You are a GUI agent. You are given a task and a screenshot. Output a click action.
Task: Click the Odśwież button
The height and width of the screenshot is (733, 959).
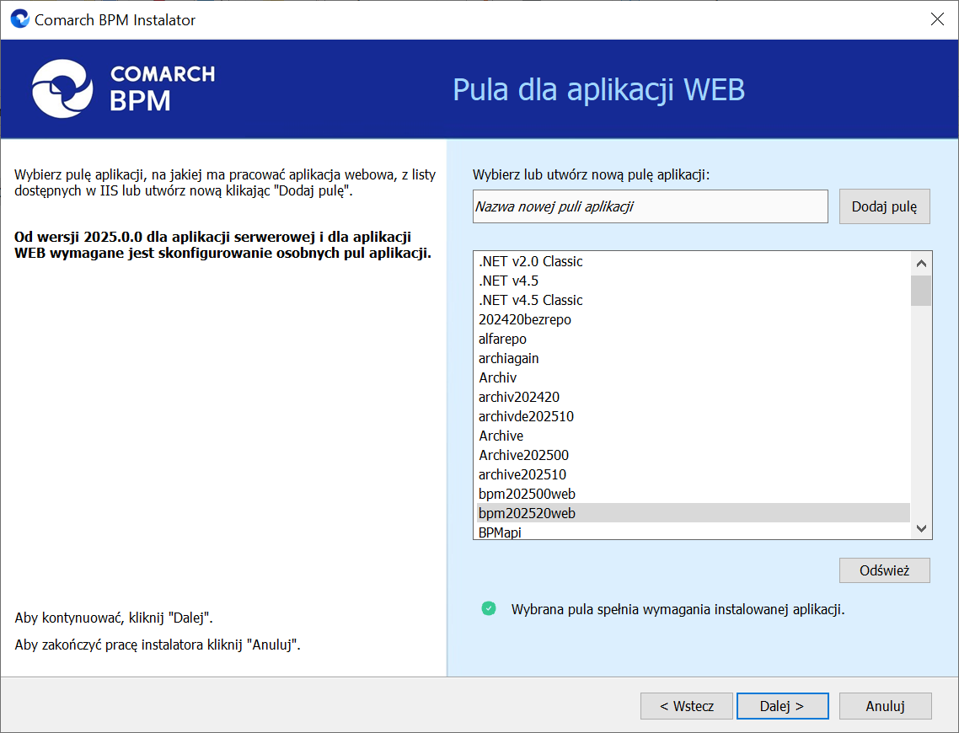884,570
